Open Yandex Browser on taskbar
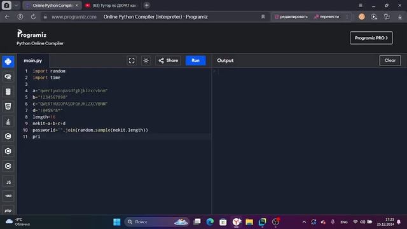The image size is (407, 229). [236, 222]
